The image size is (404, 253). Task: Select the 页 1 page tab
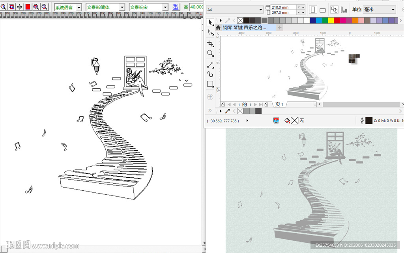279,104
